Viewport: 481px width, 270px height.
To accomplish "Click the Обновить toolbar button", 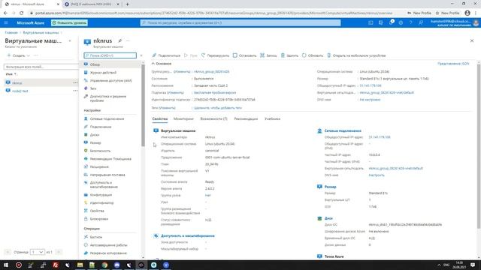I will coord(313,55).
